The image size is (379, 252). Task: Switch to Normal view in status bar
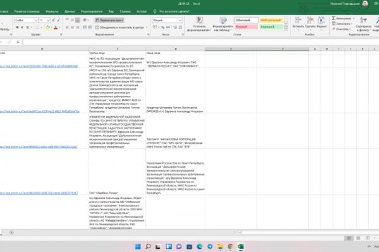[349, 238]
